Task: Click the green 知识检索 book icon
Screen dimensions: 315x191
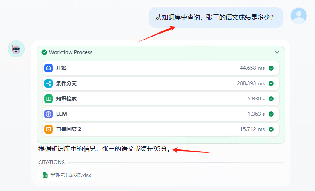Action: coord(49,99)
